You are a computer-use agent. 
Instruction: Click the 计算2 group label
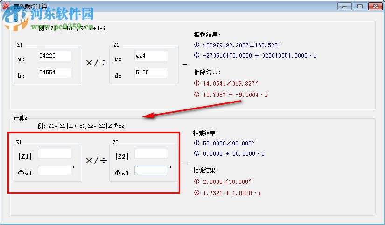tap(21, 118)
